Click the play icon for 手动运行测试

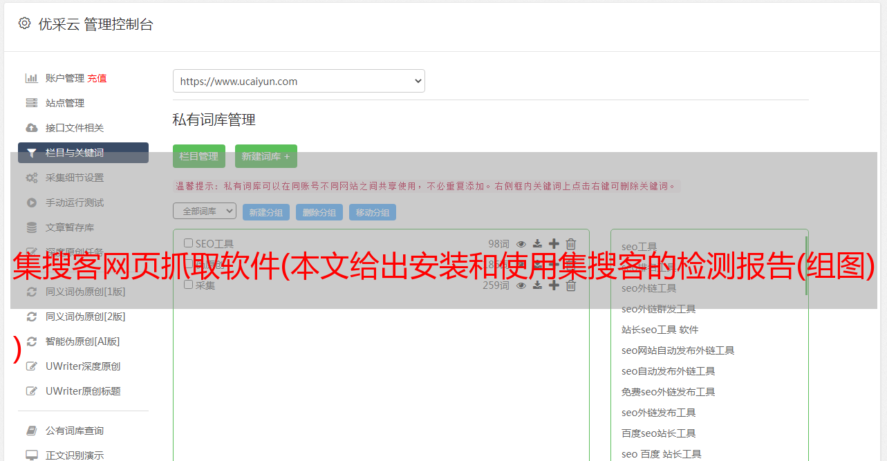[x=32, y=203]
